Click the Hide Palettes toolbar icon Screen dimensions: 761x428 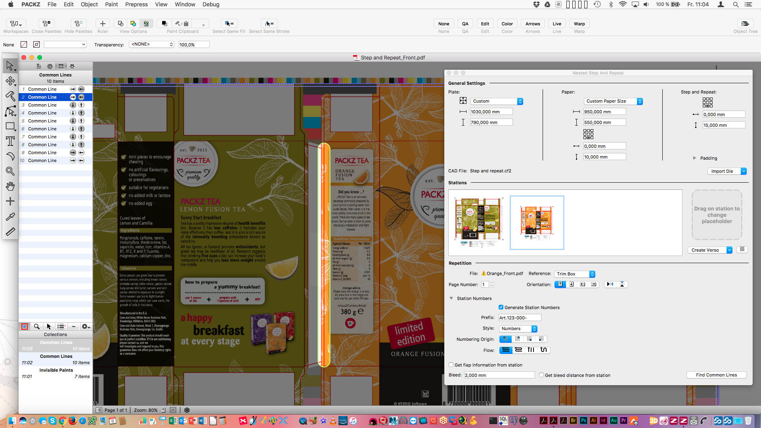[78, 24]
